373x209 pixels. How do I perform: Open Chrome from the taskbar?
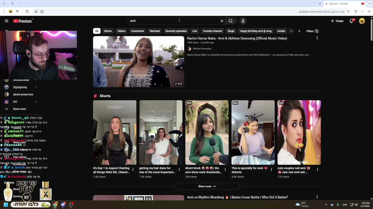coord(55,205)
